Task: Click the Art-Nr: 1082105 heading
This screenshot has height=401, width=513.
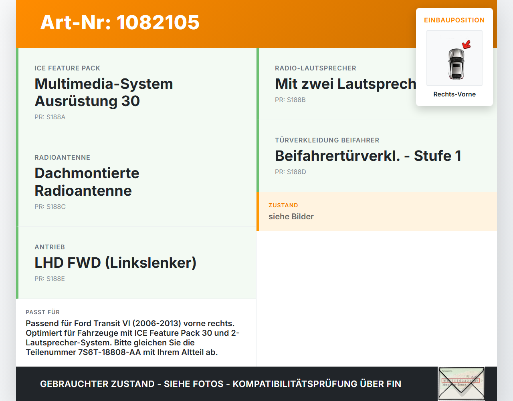Action: click(x=120, y=22)
